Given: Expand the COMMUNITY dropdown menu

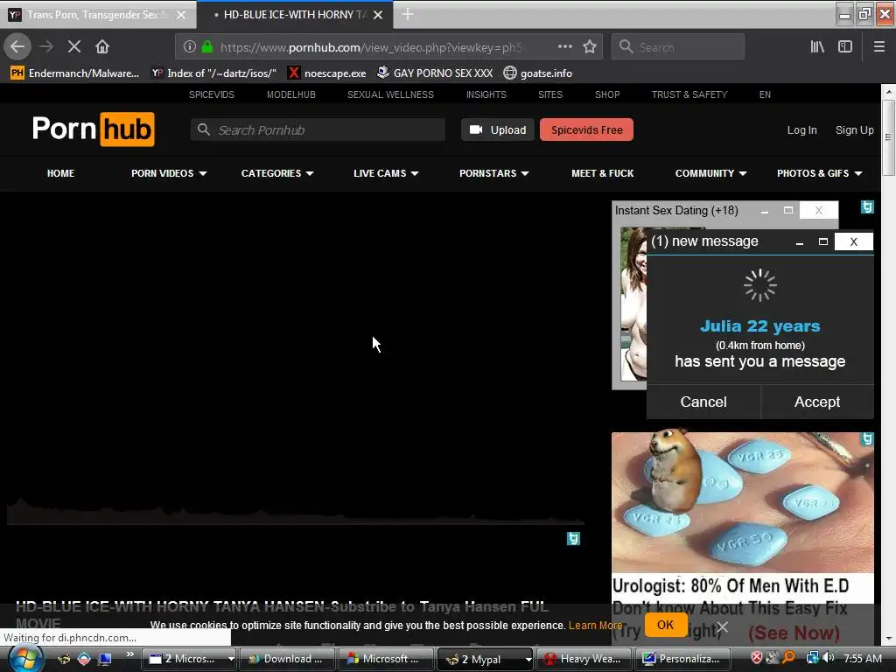Looking at the screenshot, I should (x=743, y=174).
